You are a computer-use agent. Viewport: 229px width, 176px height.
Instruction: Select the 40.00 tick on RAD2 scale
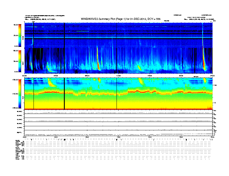point(16,25)
